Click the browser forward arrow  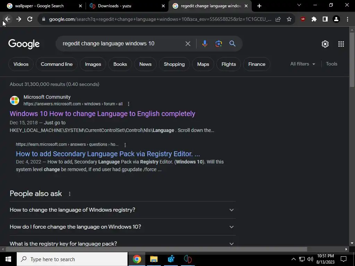[x=19, y=19]
